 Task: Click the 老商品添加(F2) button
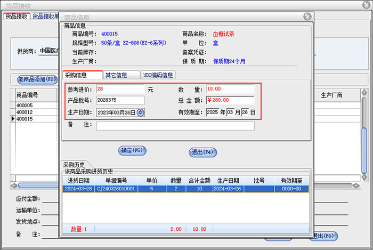point(37,79)
